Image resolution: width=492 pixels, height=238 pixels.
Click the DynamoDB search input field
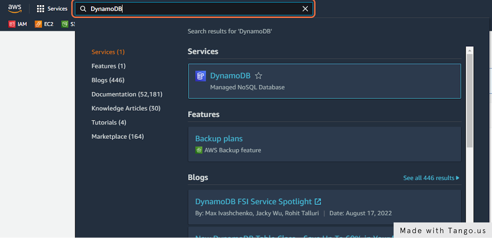click(x=193, y=9)
